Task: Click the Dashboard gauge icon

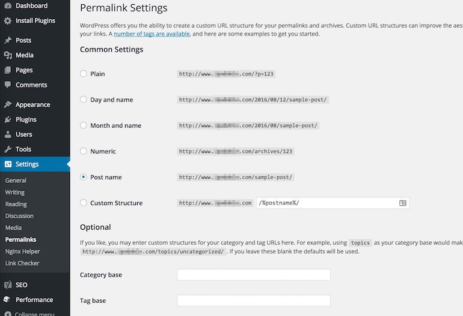Action: 8,5
